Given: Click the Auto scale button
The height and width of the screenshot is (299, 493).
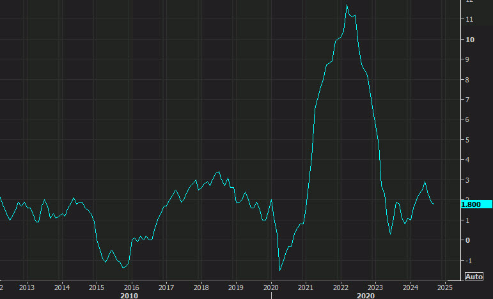Looking at the screenshot, I should pos(473,277).
